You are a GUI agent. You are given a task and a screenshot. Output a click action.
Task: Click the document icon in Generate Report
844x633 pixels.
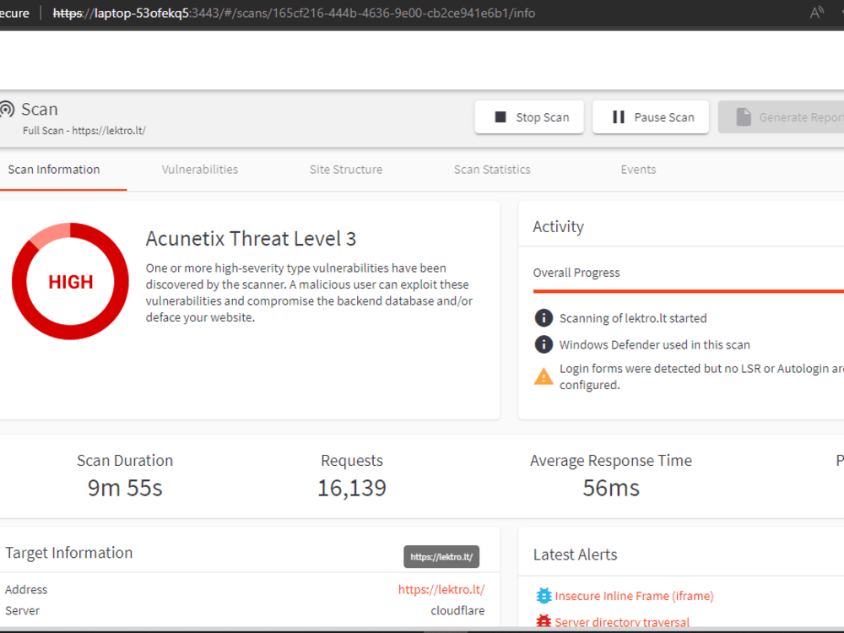click(x=744, y=116)
